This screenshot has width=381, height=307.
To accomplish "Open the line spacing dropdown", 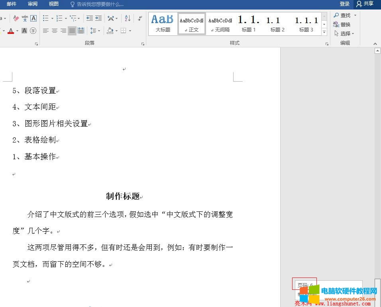I will click(x=95, y=31).
